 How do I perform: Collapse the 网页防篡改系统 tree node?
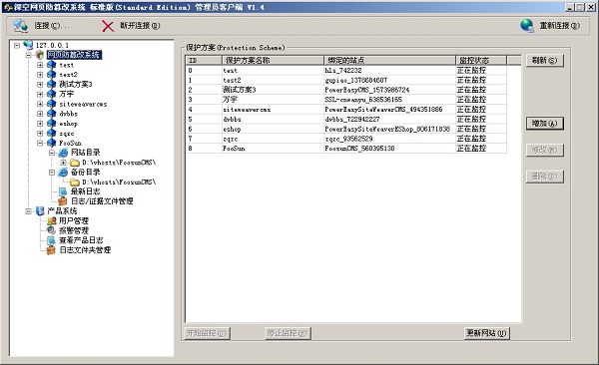point(29,55)
